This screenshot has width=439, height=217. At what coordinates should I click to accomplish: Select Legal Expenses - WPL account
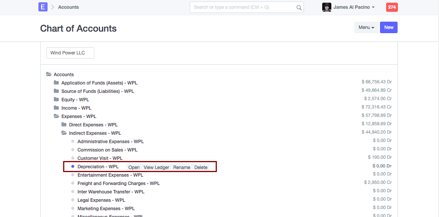(x=101, y=200)
